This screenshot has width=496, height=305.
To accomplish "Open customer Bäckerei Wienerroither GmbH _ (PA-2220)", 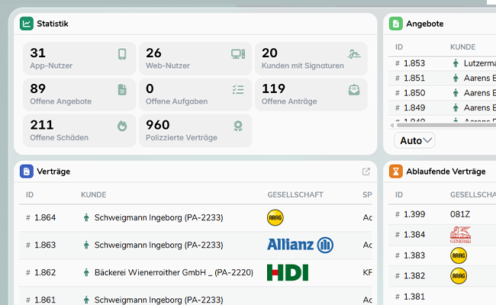I will coord(174,272).
